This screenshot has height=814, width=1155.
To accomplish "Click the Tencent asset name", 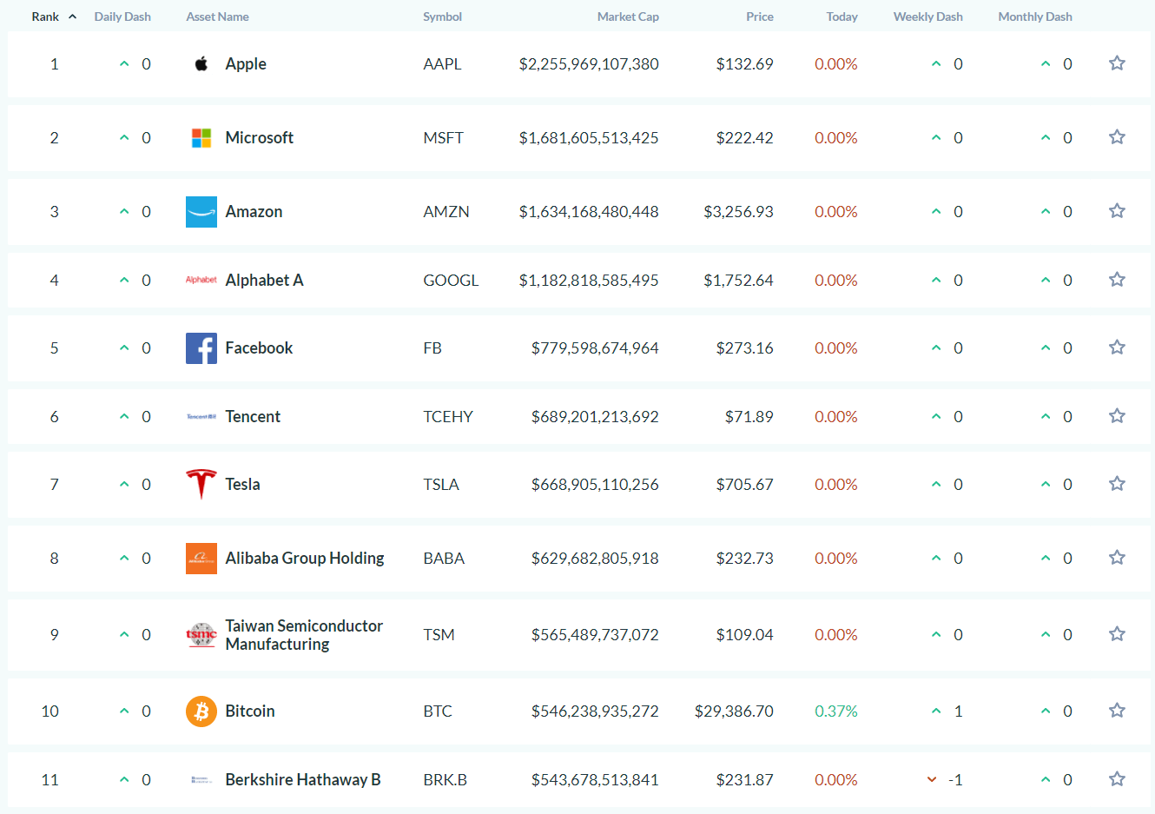I will [x=253, y=417].
